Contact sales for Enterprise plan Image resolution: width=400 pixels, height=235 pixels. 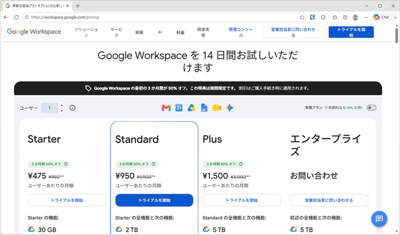(329, 201)
